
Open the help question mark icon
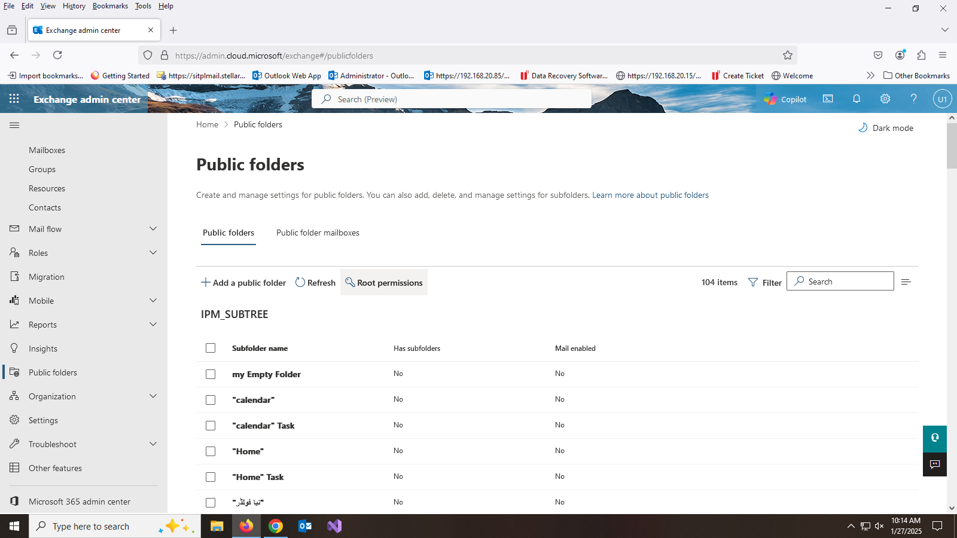pyautogui.click(x=914, y=99)
